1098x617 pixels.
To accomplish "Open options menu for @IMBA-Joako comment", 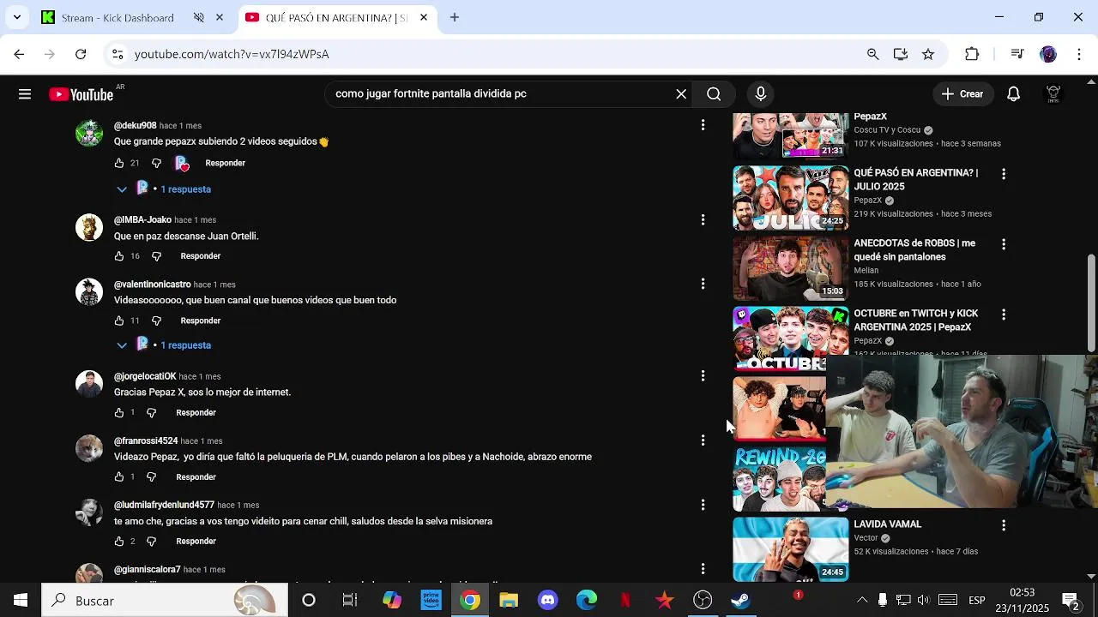I will 703,220.
